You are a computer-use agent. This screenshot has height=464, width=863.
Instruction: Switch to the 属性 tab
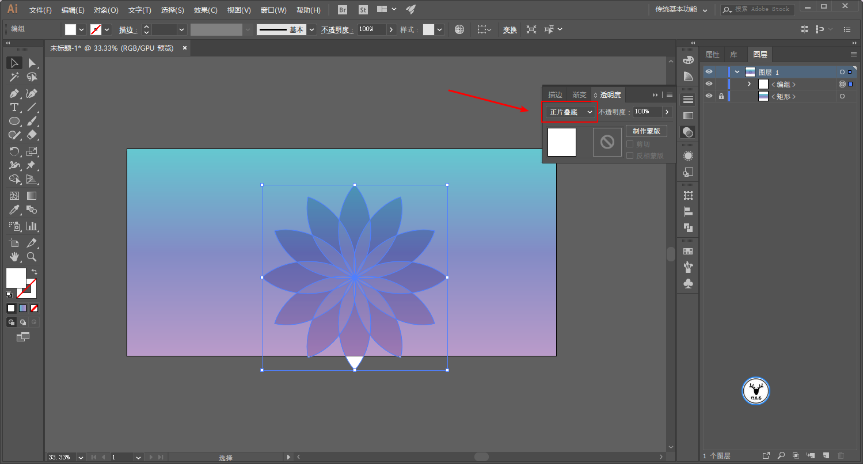coord(712,54)
